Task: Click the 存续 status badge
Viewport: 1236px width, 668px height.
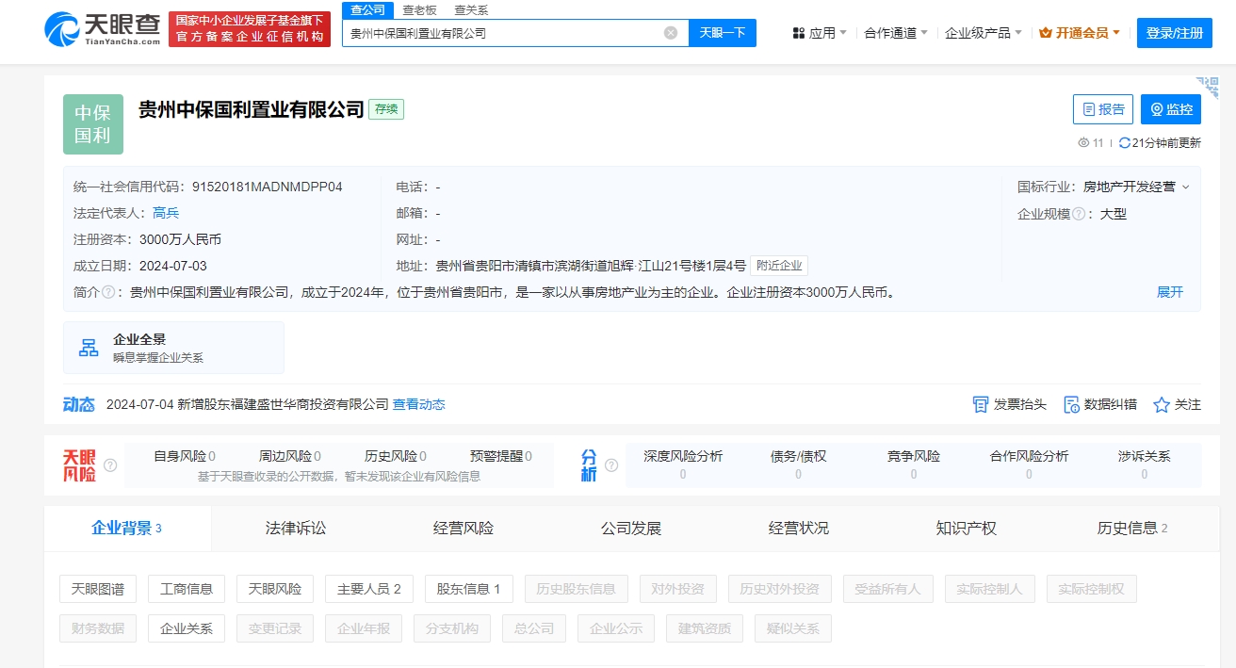Action: (386, 109)
